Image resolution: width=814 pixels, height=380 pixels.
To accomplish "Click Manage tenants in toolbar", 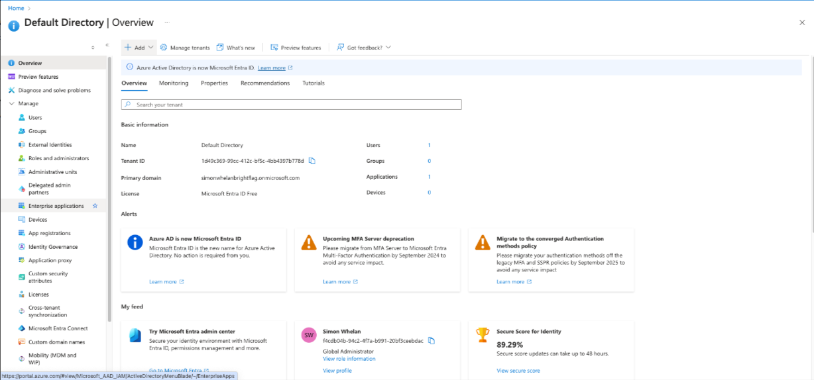I will (x=185, y=48).
